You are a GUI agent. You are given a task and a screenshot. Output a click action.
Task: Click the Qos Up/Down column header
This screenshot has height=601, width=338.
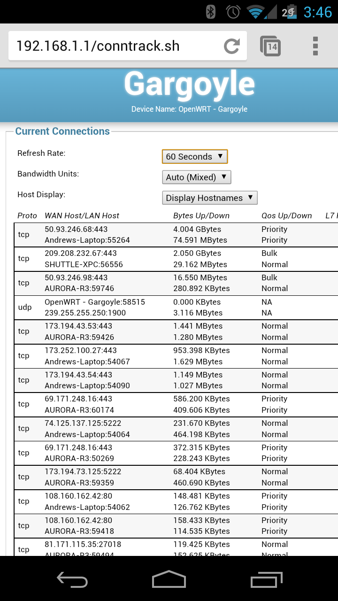(287, 216)
